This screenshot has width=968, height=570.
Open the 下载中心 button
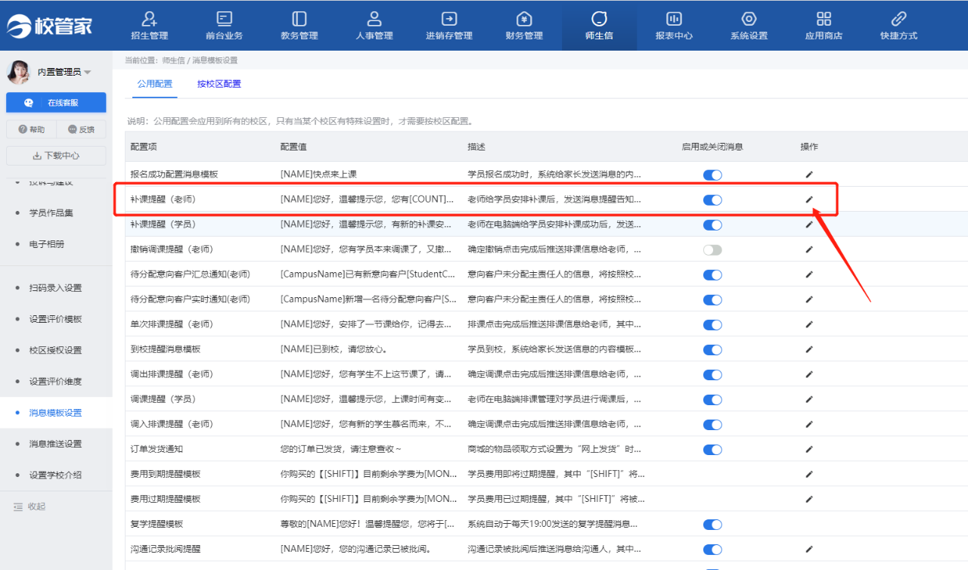56,156
